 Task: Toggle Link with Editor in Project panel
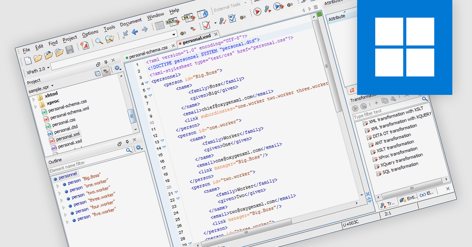[x=105, y=72]
